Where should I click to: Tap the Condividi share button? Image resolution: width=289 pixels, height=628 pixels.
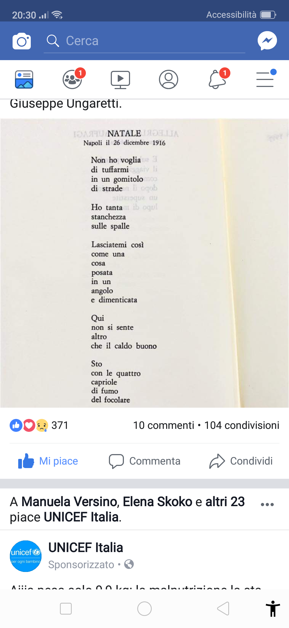pyautogui.click(x=241, y=461)
